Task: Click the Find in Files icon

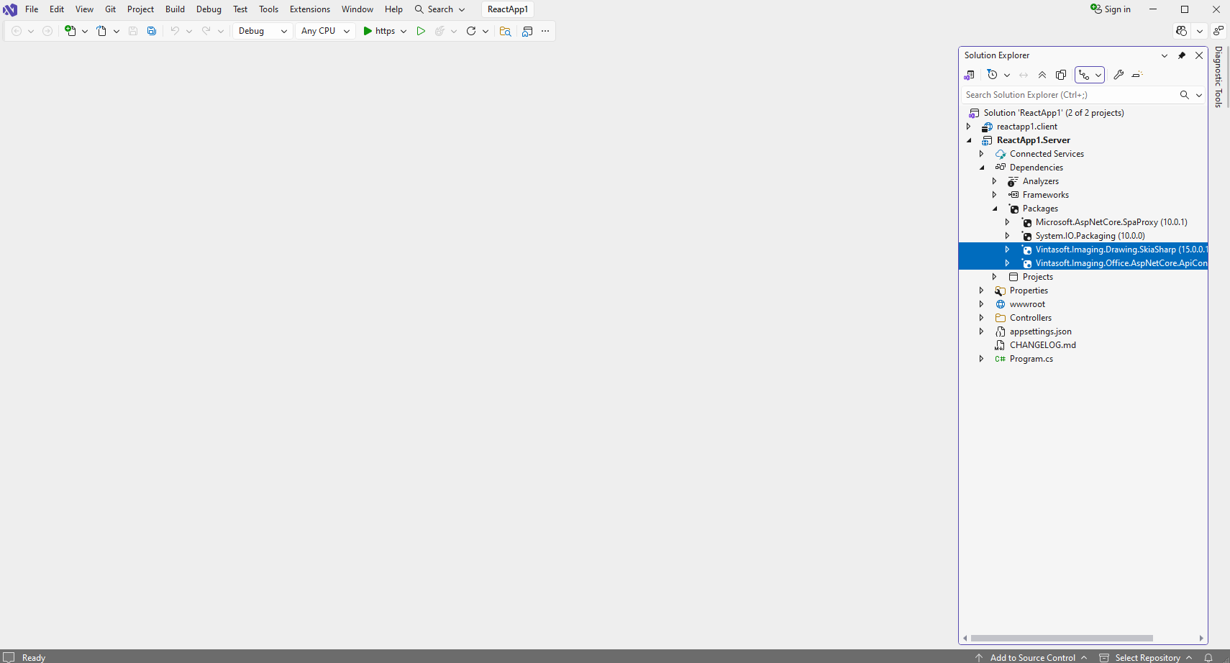Action: click(x=505, y=31)
